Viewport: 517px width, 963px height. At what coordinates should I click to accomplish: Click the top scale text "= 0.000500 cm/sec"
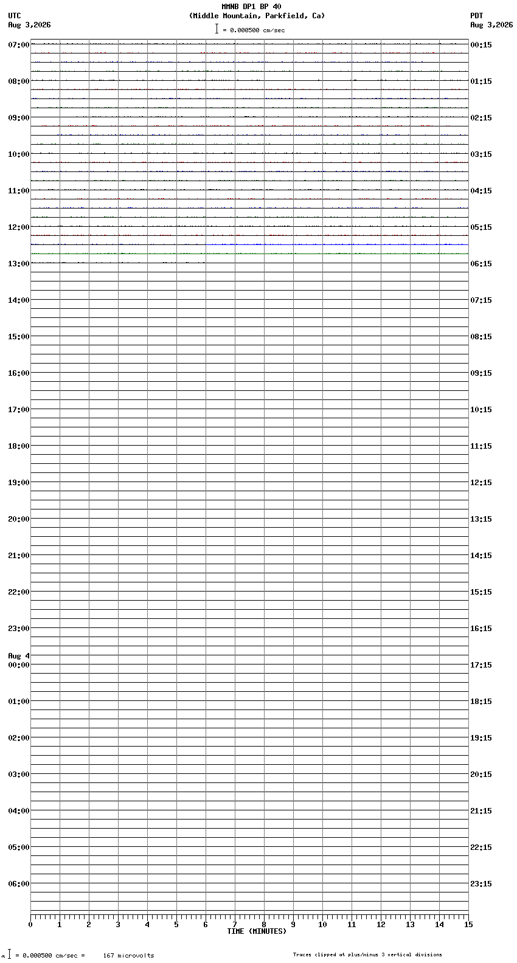point(254,30)
